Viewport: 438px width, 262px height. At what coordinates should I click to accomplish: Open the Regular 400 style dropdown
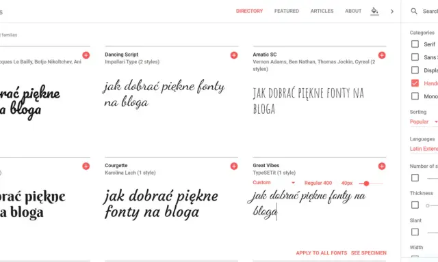318,183
